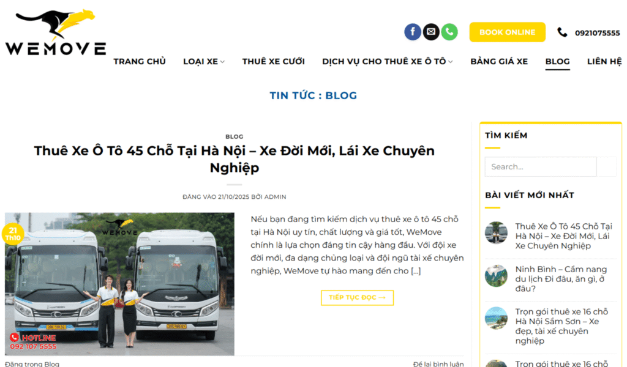Open the Facebook social icon
Viewport: 627px width, 367px height.
point(413,32)
